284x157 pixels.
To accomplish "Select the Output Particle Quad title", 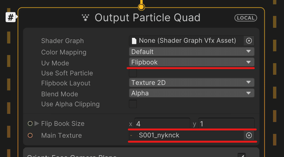I will 147,17.
